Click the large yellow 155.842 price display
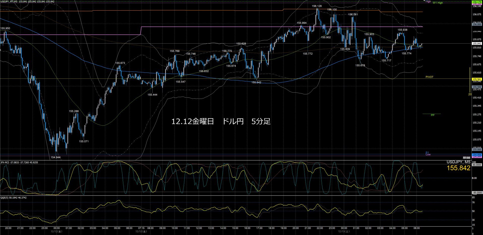The width and height of the screenshot is (483, 235). point(458,168)
